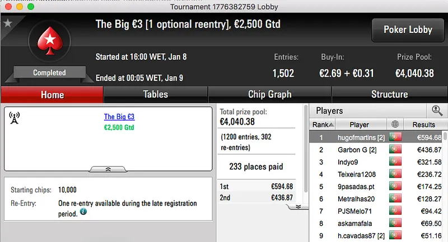The image size is (448, 242).
Task: Click the favorite star icon
Action: tap(7, 23)
